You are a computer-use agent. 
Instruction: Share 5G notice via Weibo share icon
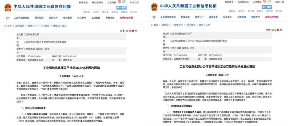coord(130,31)
